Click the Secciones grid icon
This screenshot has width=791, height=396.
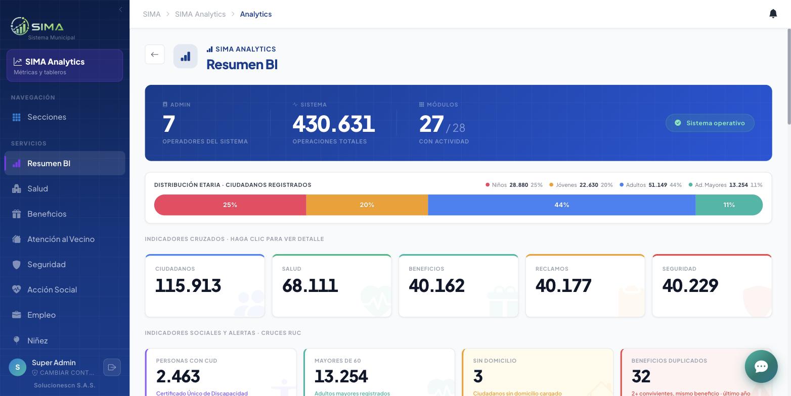point(17,117)
